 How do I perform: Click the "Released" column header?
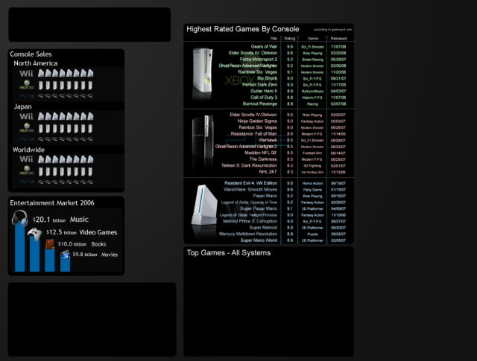pyautogui.click(x=338, y=39)
